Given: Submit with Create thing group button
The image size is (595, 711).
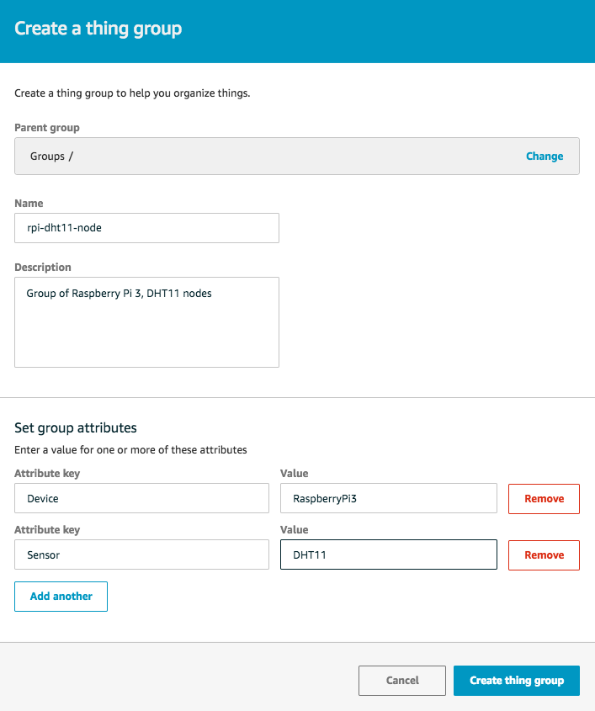Looking at the screenshot, I should (x=517, y=681).
